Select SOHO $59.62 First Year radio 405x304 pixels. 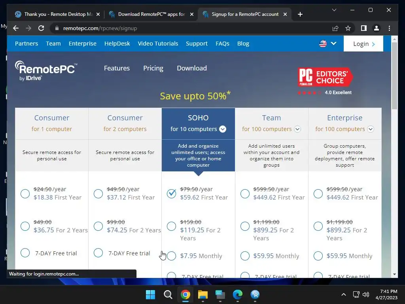[x=172, y=193]
